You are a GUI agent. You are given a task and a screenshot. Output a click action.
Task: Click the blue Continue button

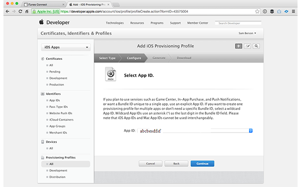point(202,163)
